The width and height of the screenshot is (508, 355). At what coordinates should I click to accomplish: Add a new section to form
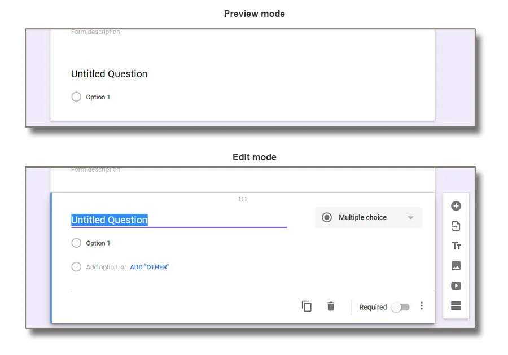456,306
